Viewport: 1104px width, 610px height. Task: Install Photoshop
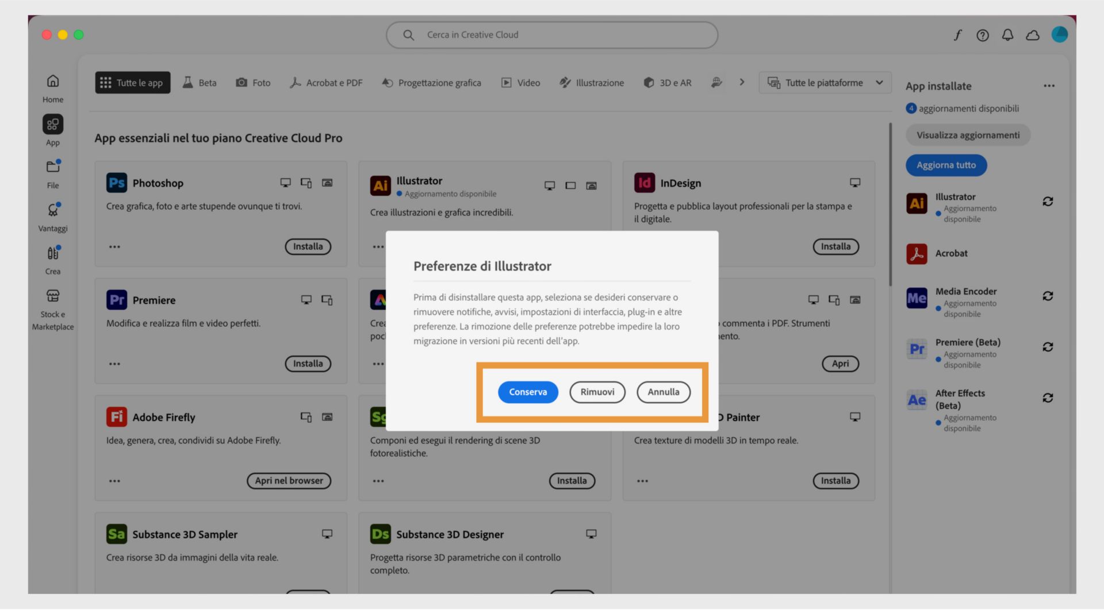(308, 246)
